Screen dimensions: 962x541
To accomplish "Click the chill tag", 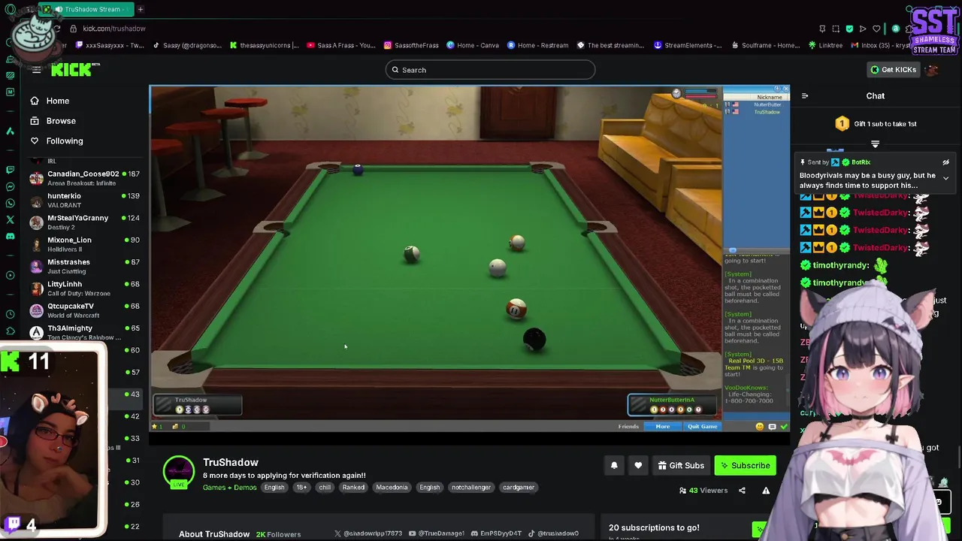I will click(325, 488).
